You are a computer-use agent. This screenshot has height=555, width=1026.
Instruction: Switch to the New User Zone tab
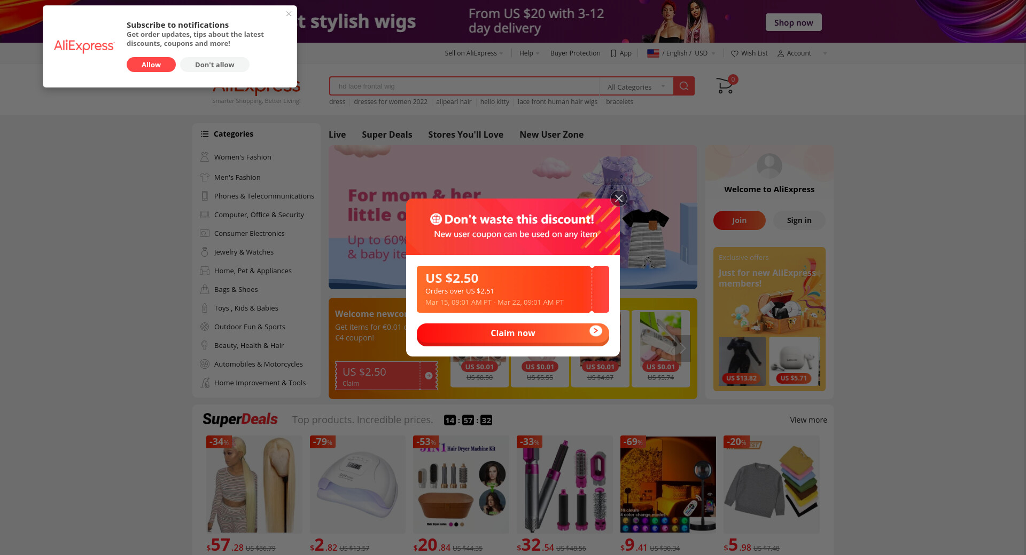(551, 134)
